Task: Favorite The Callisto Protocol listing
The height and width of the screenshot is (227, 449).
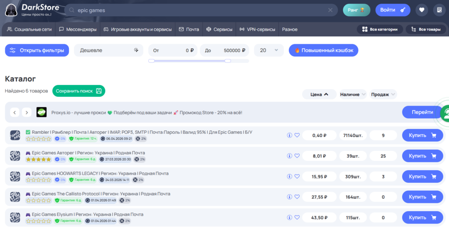Action: point(297,197)
